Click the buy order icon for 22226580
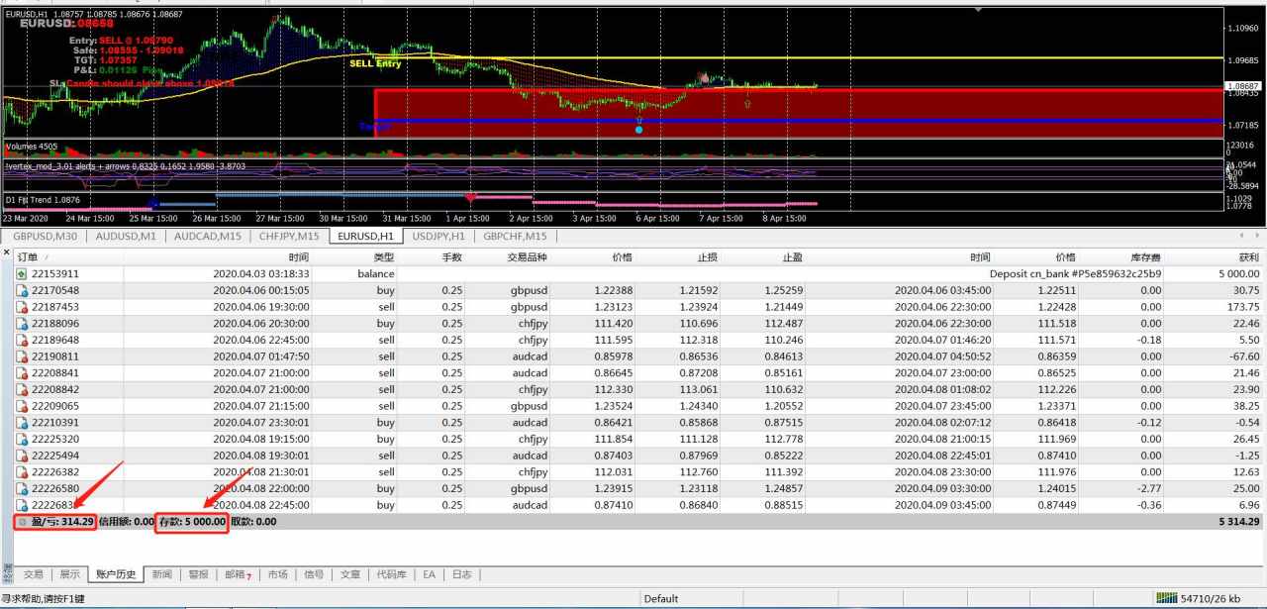1267x609 pixels. point(22,488)
